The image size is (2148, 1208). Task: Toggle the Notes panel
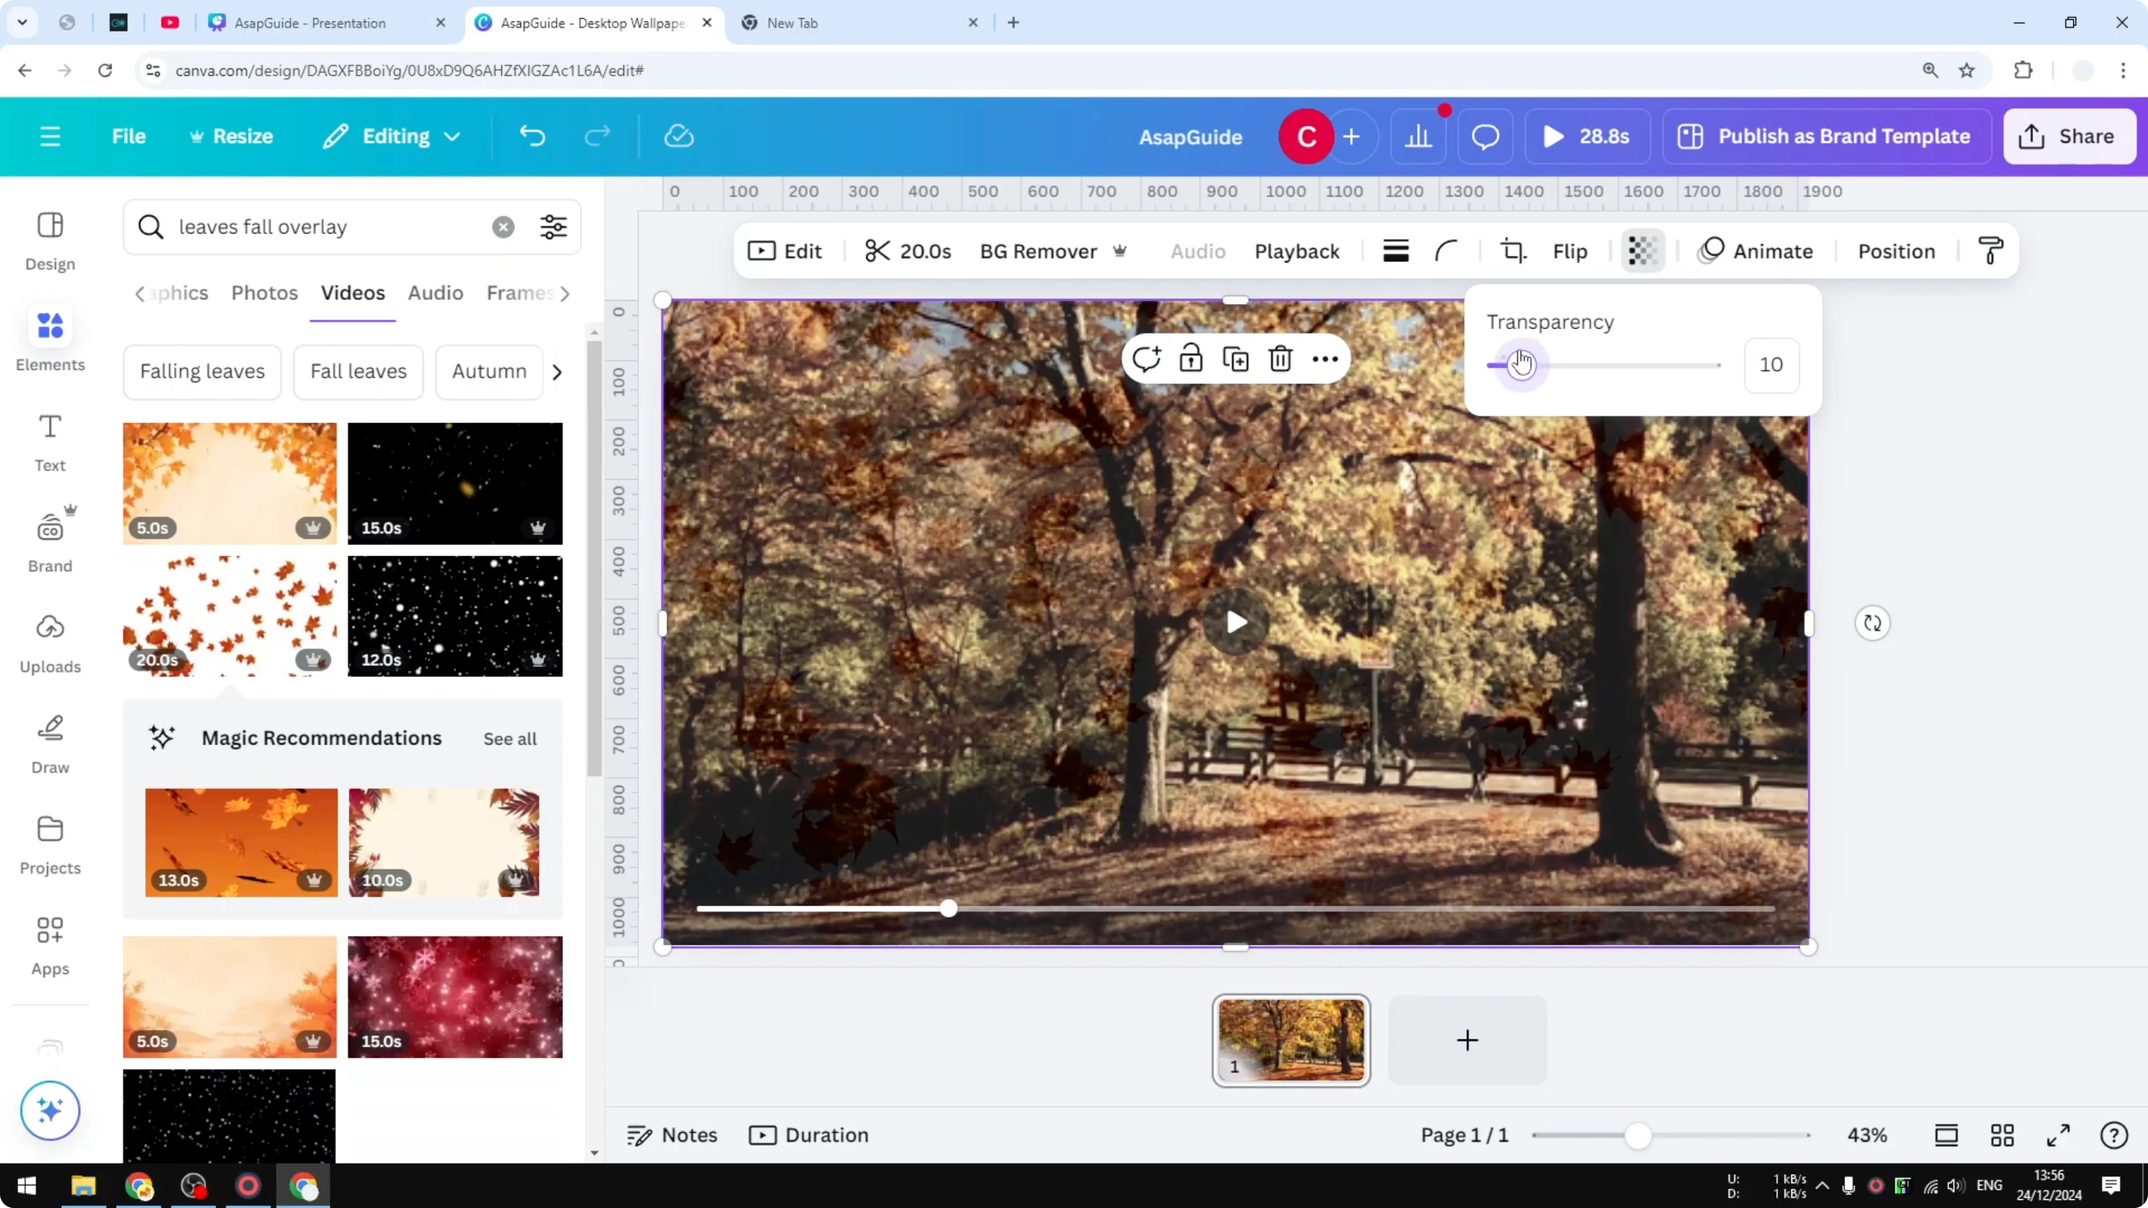coord(671,1134)
